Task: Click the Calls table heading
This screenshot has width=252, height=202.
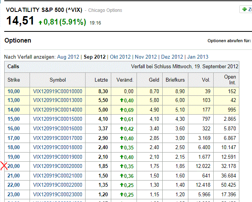Action: (13, 66)
